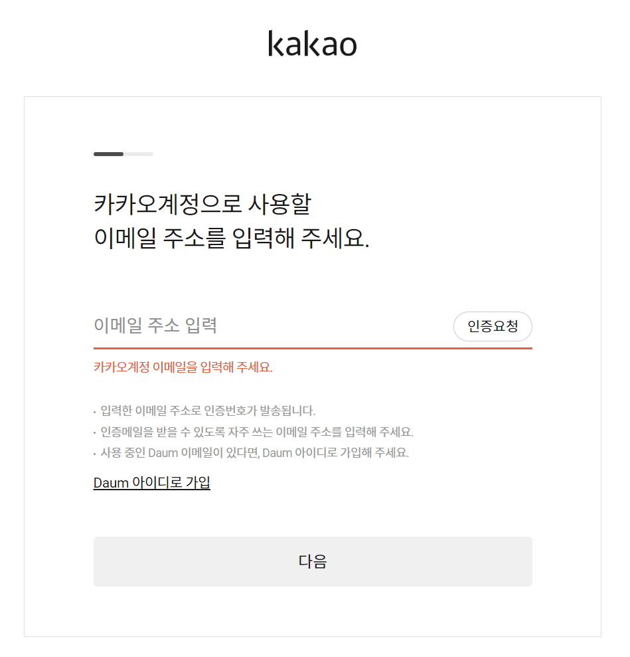
Task: Click heading line 카카오계정으로 사용할
Action: (x=202, y=204)
